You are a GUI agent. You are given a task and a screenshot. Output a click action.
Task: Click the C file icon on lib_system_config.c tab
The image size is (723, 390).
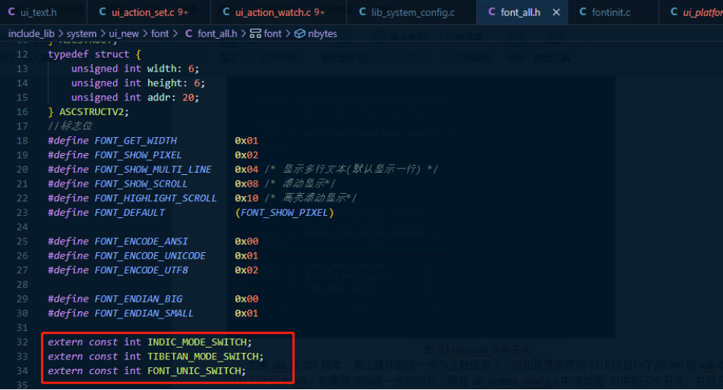point(362,12)
